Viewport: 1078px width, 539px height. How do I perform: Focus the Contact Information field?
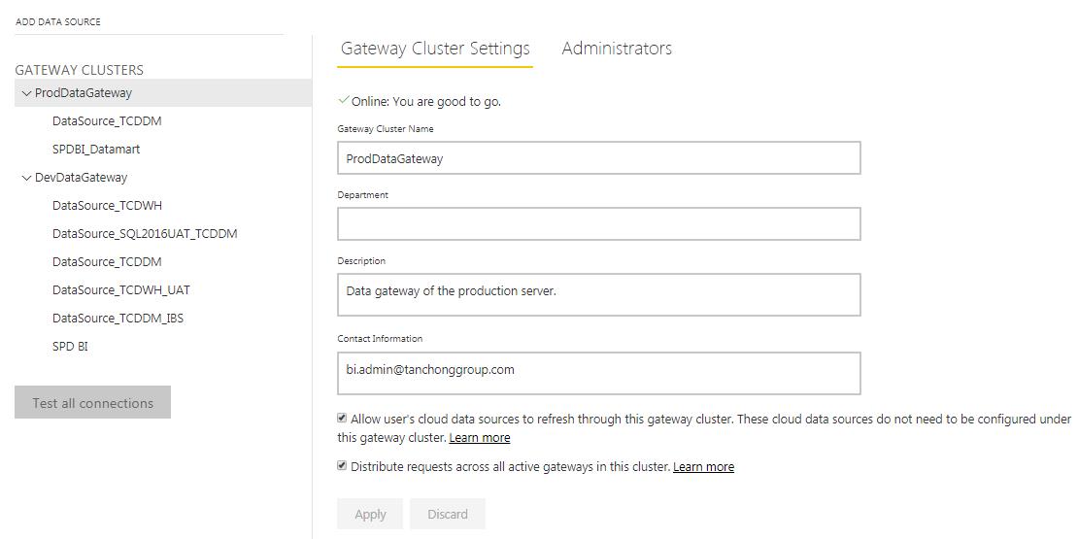tap(599, 373)
